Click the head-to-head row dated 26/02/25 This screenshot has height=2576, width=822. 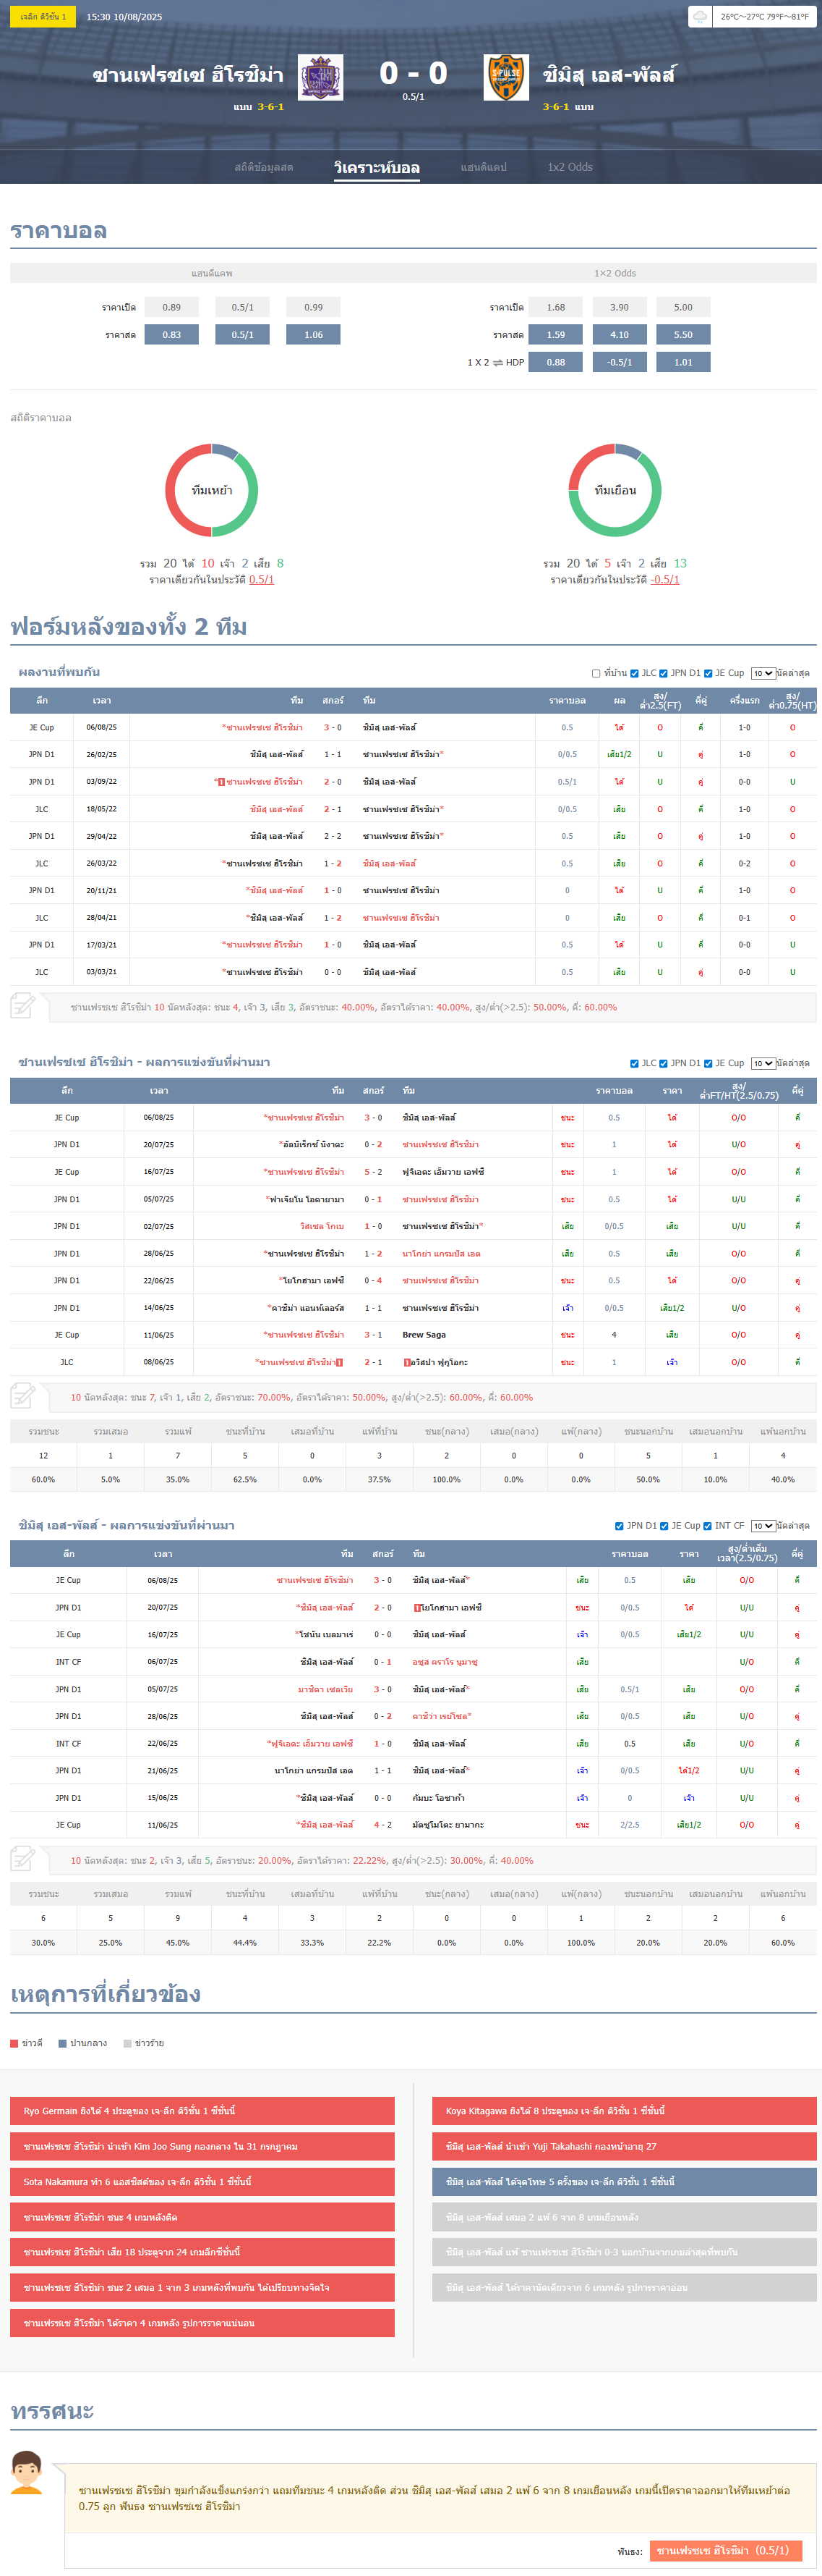(x=414, y=754)
